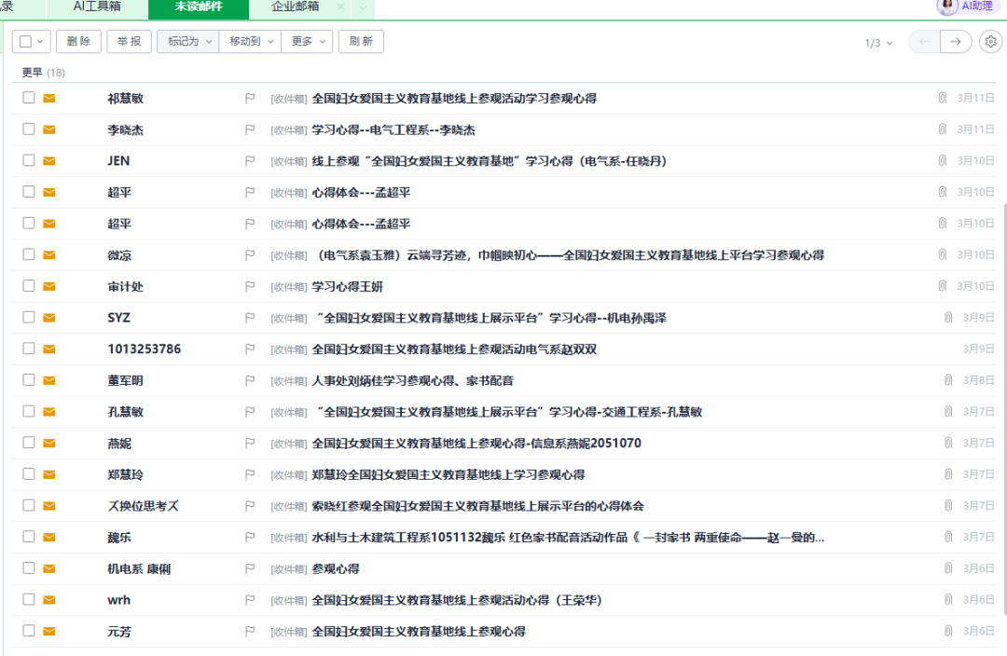Click the 刷新 button

point(361,42)
